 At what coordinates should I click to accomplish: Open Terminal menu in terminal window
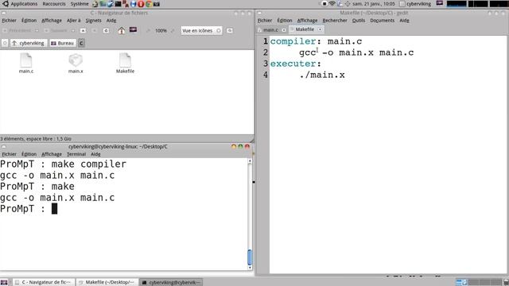point(76,154)
